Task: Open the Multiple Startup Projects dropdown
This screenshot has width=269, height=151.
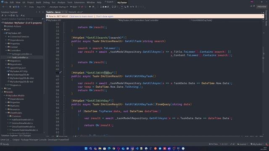Action: pyautogui.click(x=59, y=7)
